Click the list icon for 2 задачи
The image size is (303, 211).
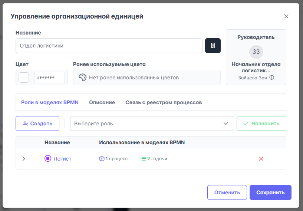click(143, 159)
